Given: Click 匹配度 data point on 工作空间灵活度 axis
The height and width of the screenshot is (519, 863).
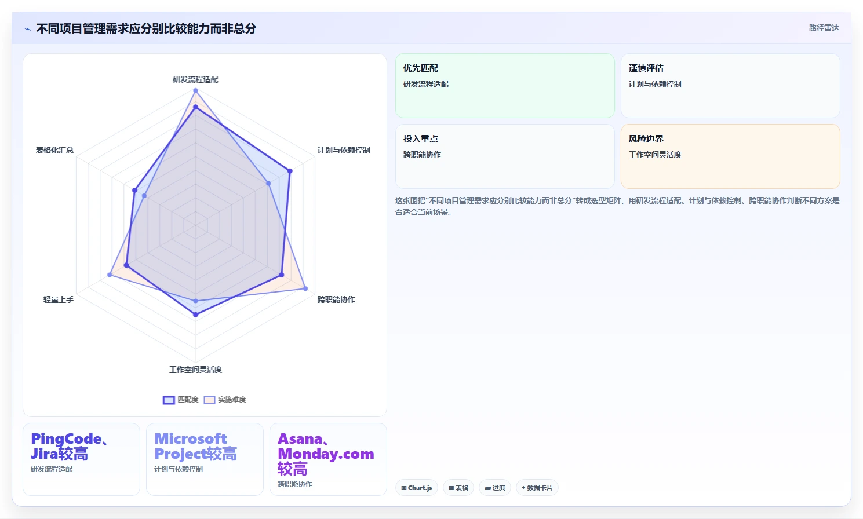Looking at the screenshot, I should click(195, 315).
